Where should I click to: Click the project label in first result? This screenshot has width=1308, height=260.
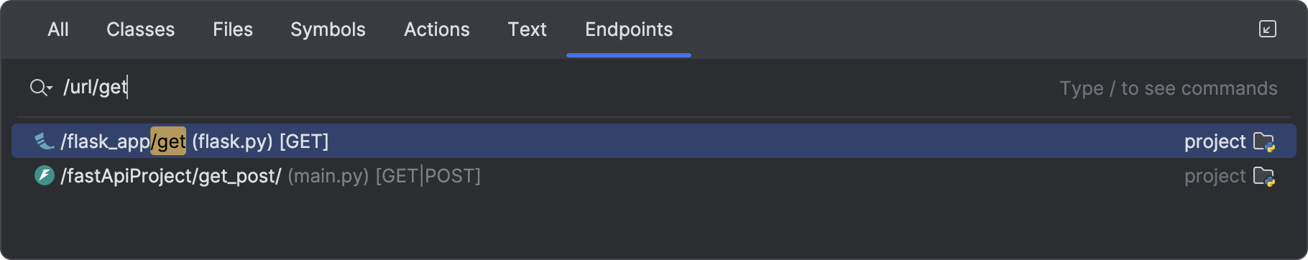click(x=1215, y=142)
